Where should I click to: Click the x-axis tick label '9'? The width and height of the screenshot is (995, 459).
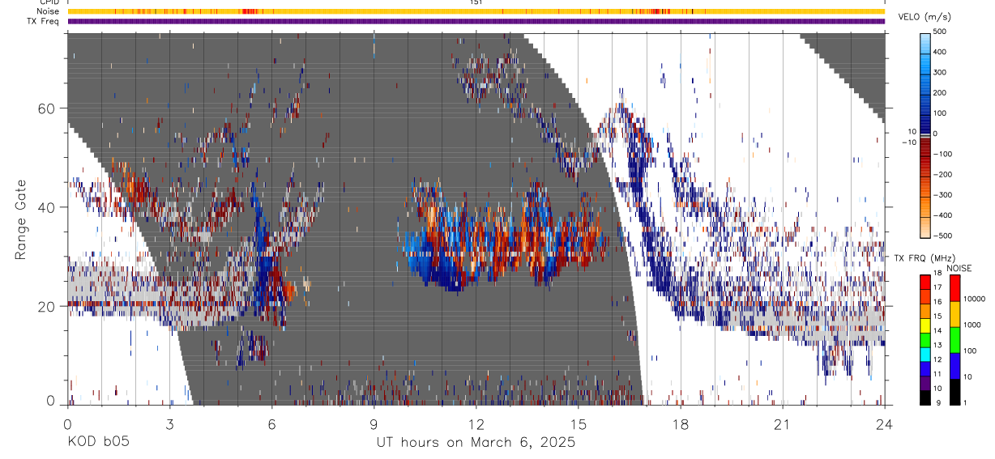374,425
